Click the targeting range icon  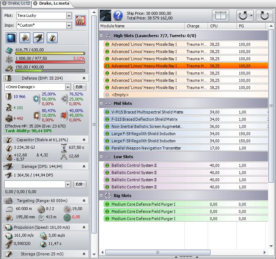point(9,209)
